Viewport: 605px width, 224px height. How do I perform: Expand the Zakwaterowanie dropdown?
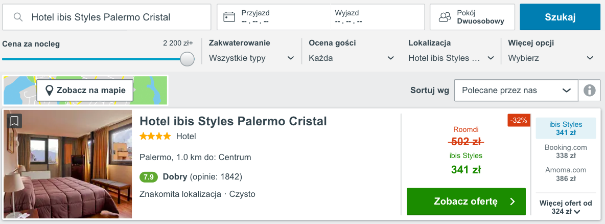point(251,58)
